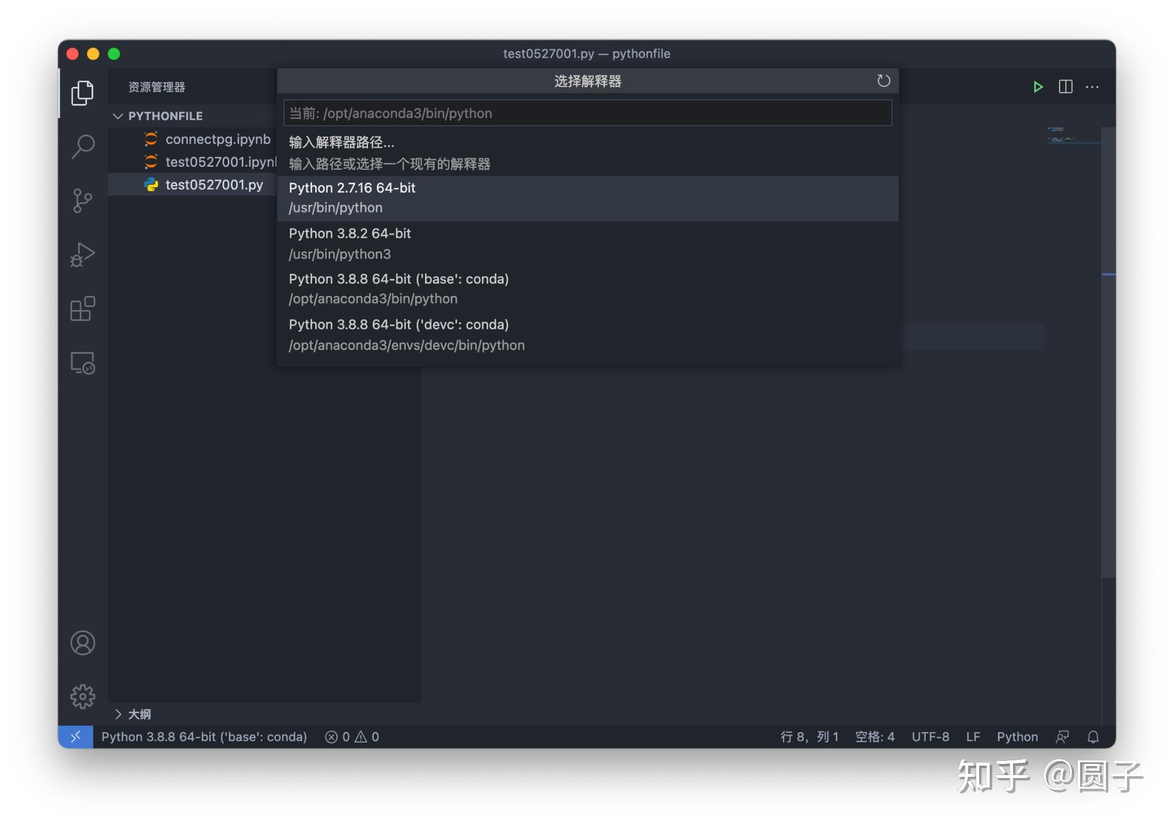Open the Remote Explorer panel
Screen dimensions: 1174x825
click(82, 364)
